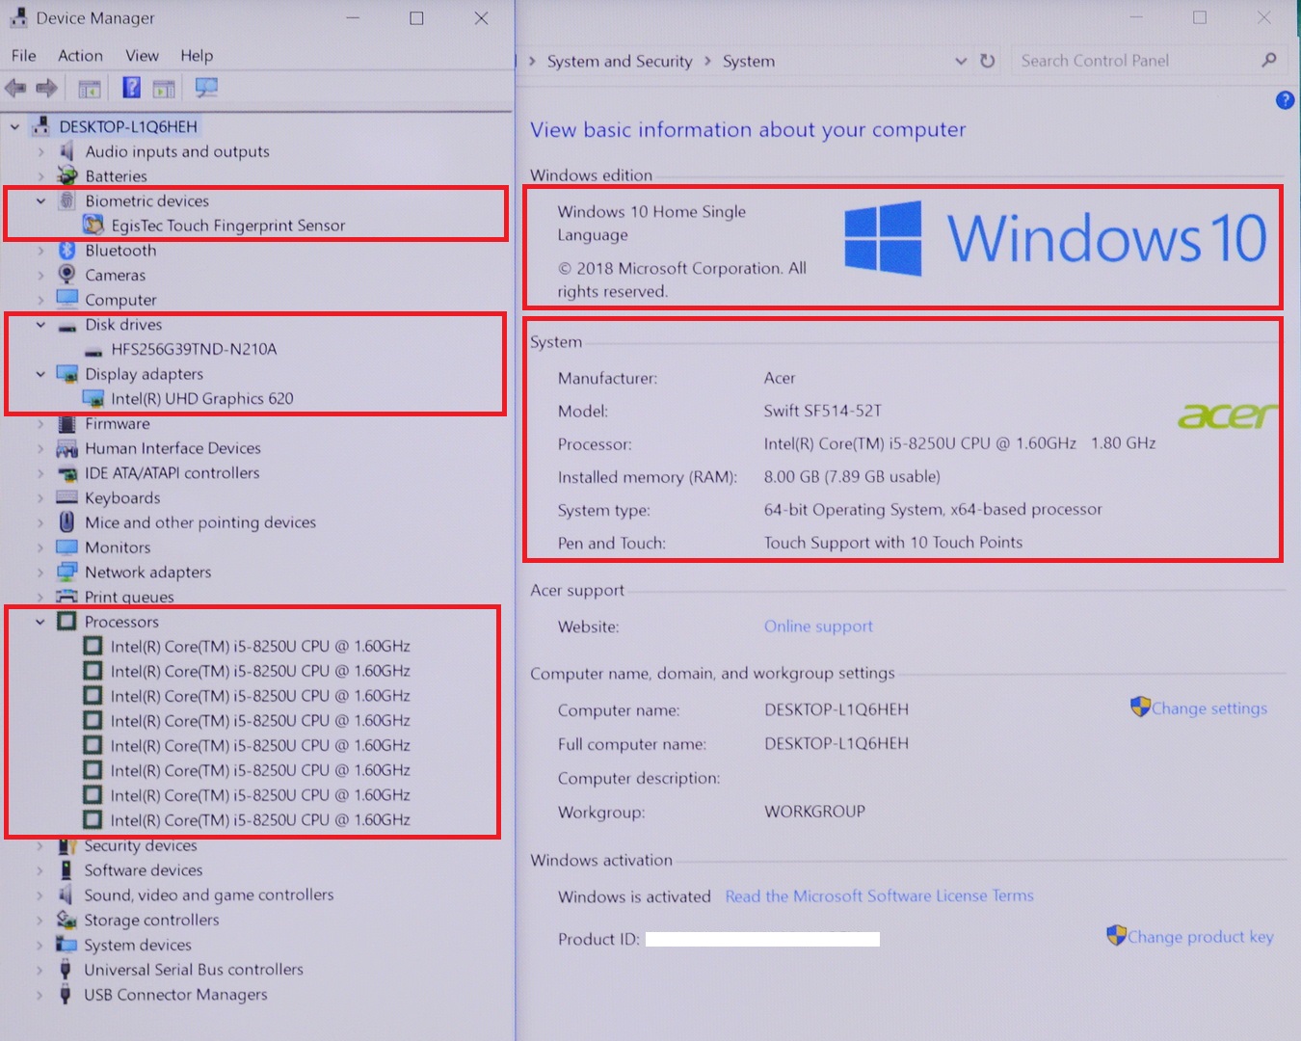Image resolution: width=1301 pixels, height=1041 pixels.
Task: Select the Security devices icon
Action: 66,845
